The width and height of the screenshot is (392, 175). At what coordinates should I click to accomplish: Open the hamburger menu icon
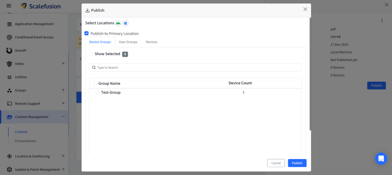coord(9,6)
